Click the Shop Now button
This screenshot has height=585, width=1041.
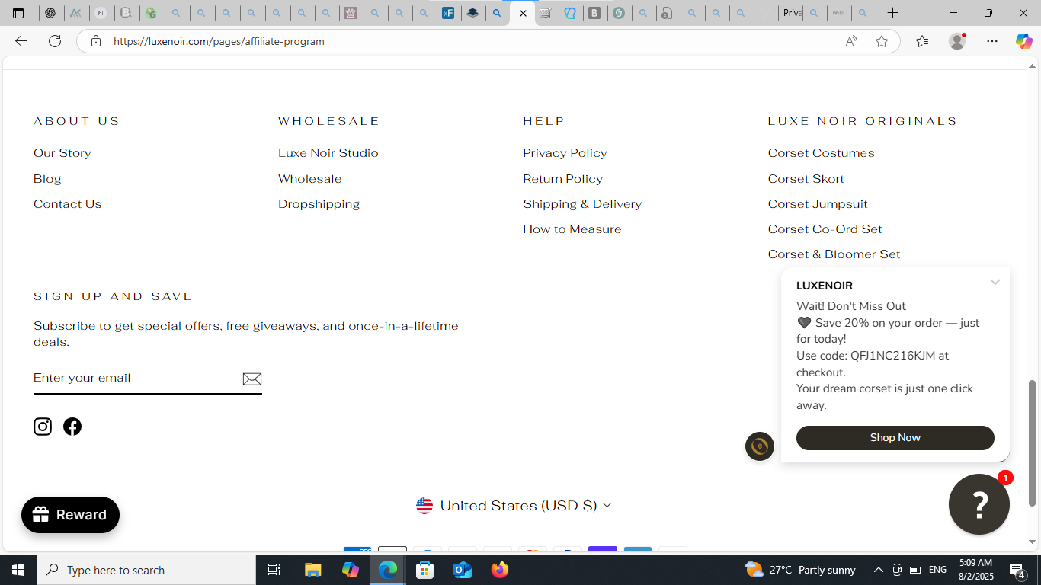pos(895,438)
